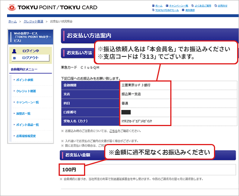This screenshot has width=239, height=196.
Task: Click the 受取人名（カナ） header cell
Action: coord(90,121)
